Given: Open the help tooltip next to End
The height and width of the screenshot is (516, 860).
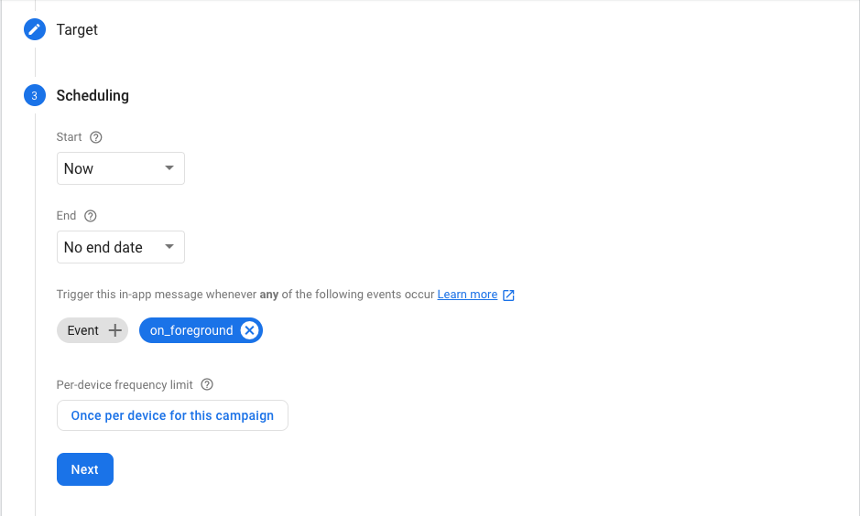Looking at the screenshot, I should click(x=91, y=216).
